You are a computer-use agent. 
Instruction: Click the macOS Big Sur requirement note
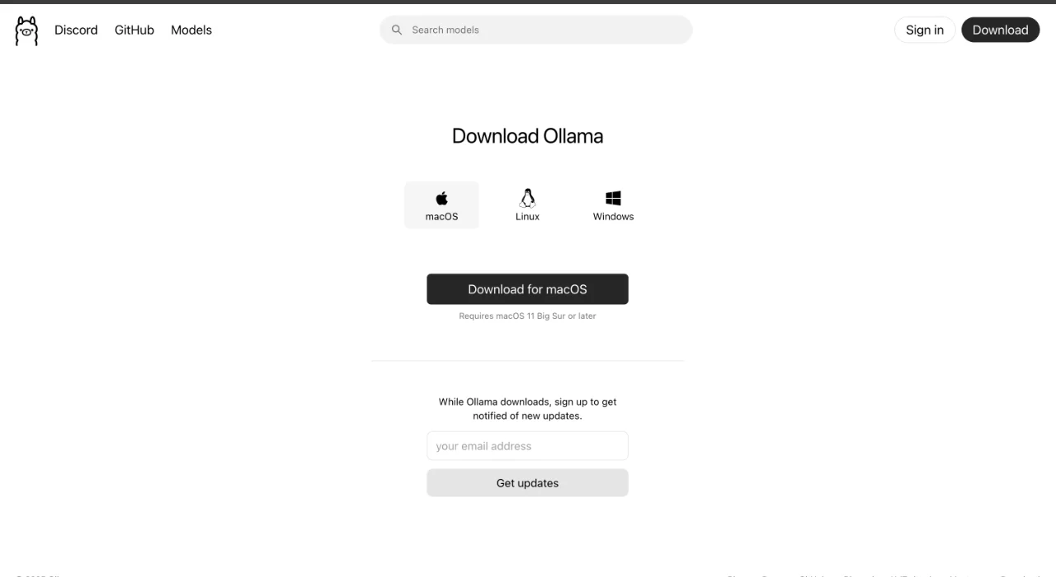click(x=527, y=316)
